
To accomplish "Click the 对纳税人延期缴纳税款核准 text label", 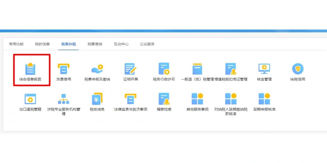I will [x=231, y=111].
